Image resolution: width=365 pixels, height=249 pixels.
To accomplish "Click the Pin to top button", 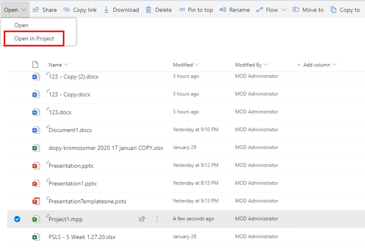I will tap(196, 10).
